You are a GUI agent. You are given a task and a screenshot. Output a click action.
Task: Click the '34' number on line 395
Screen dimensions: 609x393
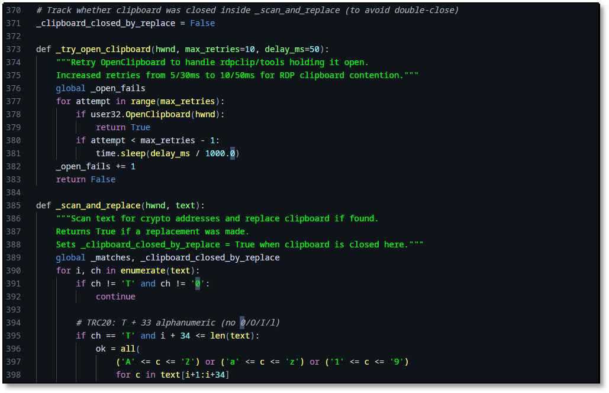[185, 336]
